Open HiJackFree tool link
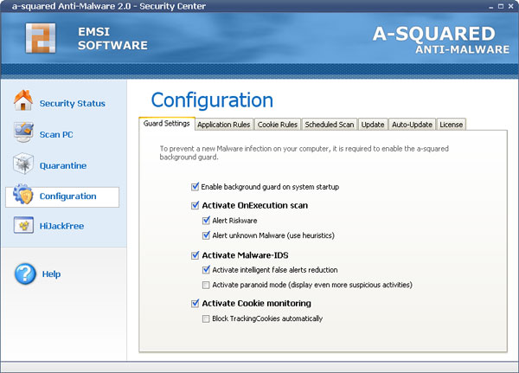This screenshot has height=373, width=519. pyautogui.click(x=62, y=226)
